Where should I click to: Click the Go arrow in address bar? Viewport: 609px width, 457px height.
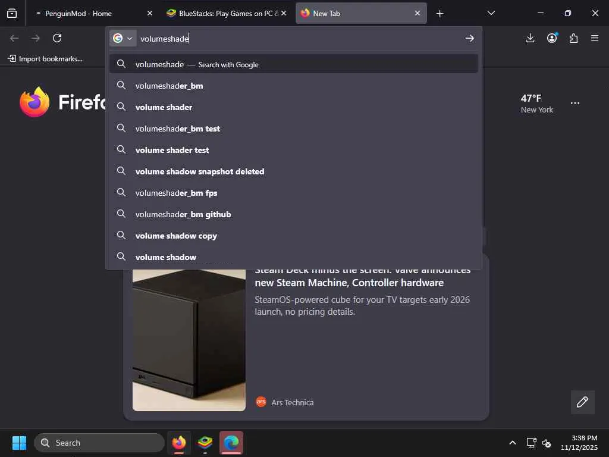click(470, 38)
